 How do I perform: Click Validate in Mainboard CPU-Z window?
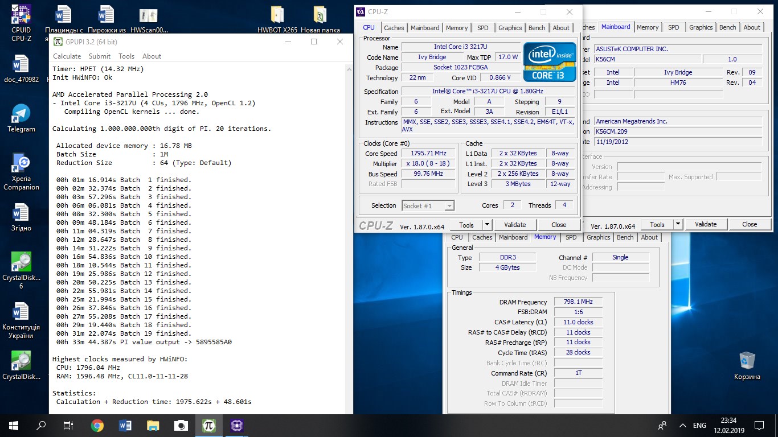(706, 225)
